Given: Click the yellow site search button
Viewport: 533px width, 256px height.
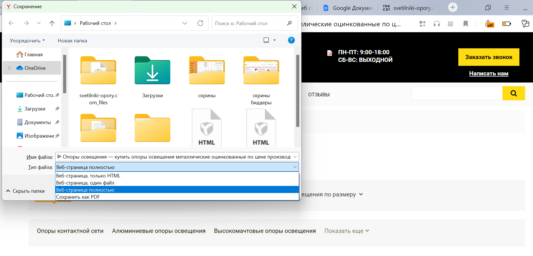Looking at the screenshot, I should pos(513,93).
